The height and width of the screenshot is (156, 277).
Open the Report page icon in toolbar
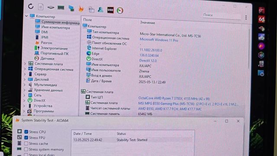pos(41,7)
